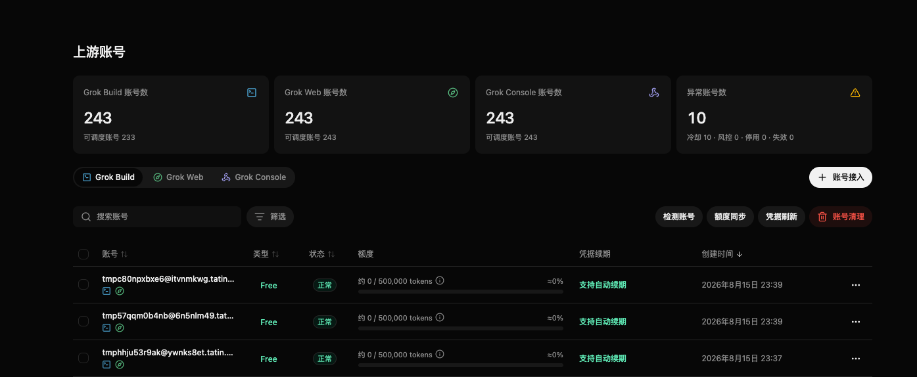This screenshot has width=917, height=377.
Task: Click Web badge icon under tmphhju53r9ak account
Action: 120,365
